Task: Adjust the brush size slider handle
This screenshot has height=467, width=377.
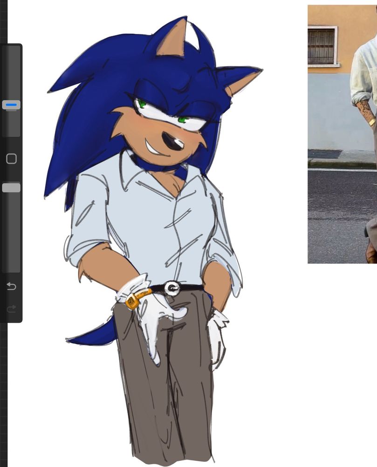Action: [x=11, y=105]
